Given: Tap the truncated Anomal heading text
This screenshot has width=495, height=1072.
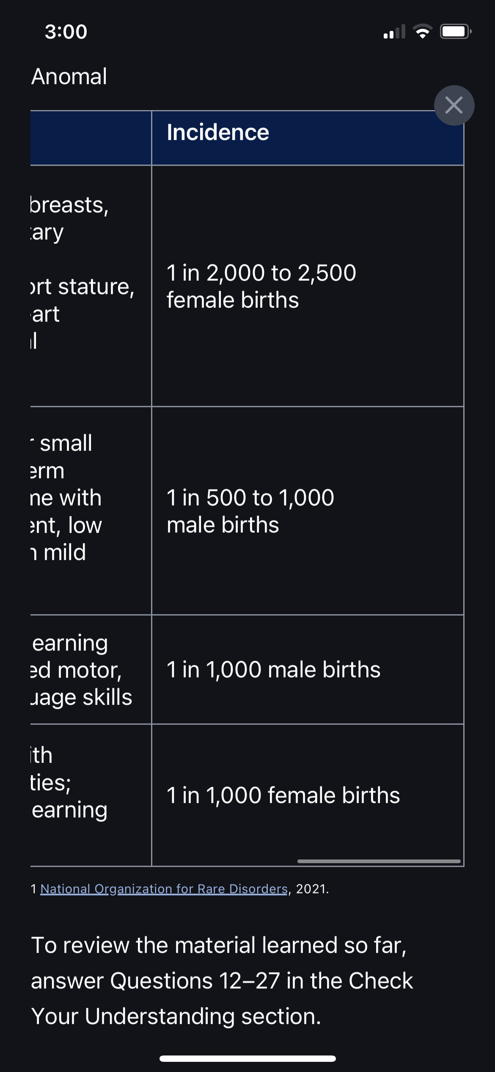Looking at the screenshot, I should [x=69, y=77].
